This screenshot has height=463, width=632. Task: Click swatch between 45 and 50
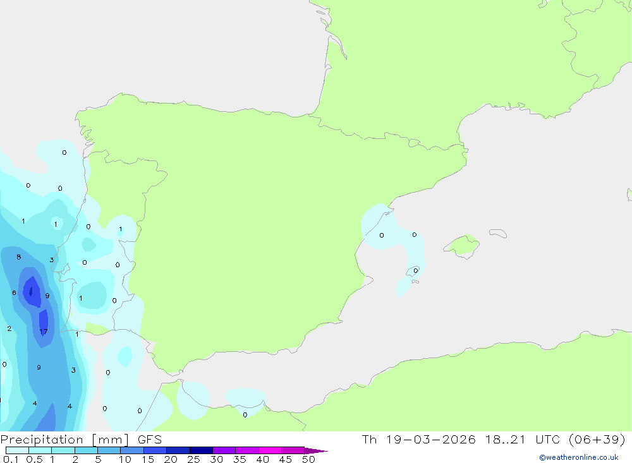pyautogui.click(x=293, y=450)
